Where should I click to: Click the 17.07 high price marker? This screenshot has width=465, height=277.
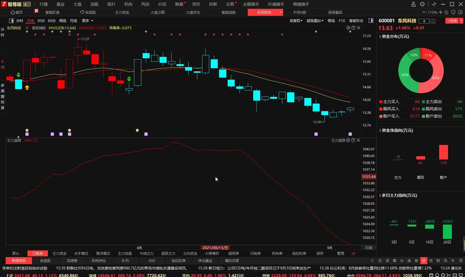(83, 39)
